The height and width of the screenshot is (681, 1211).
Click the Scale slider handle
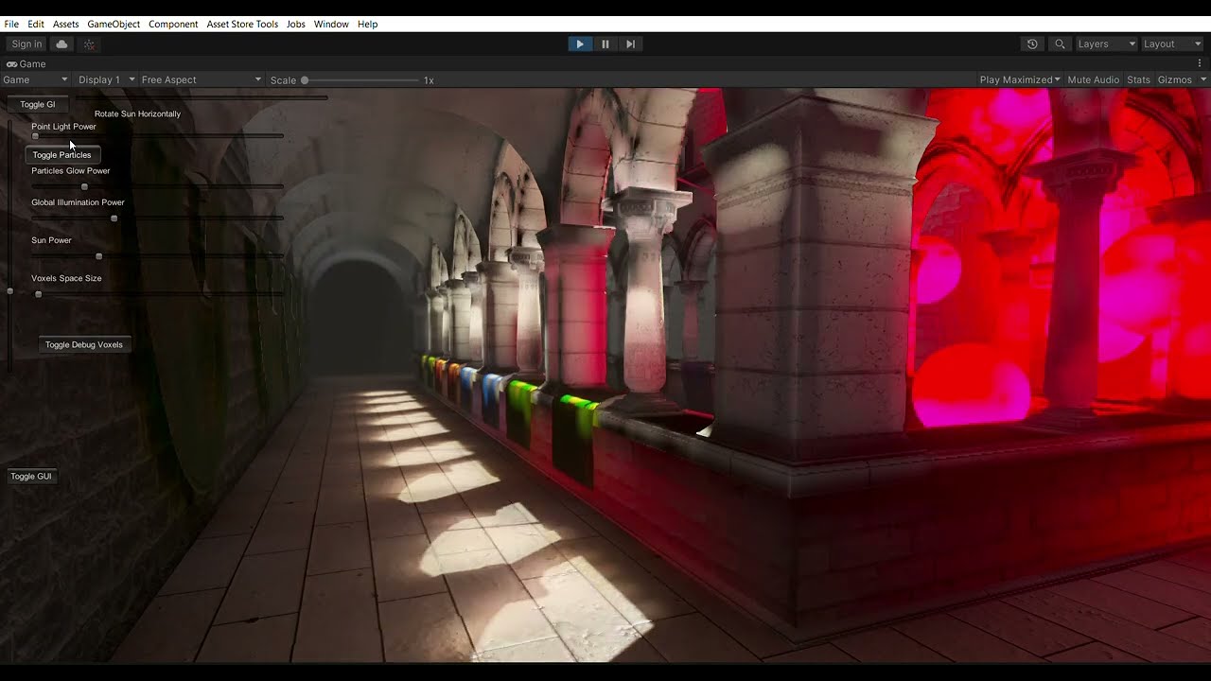[x=305, y=80]
